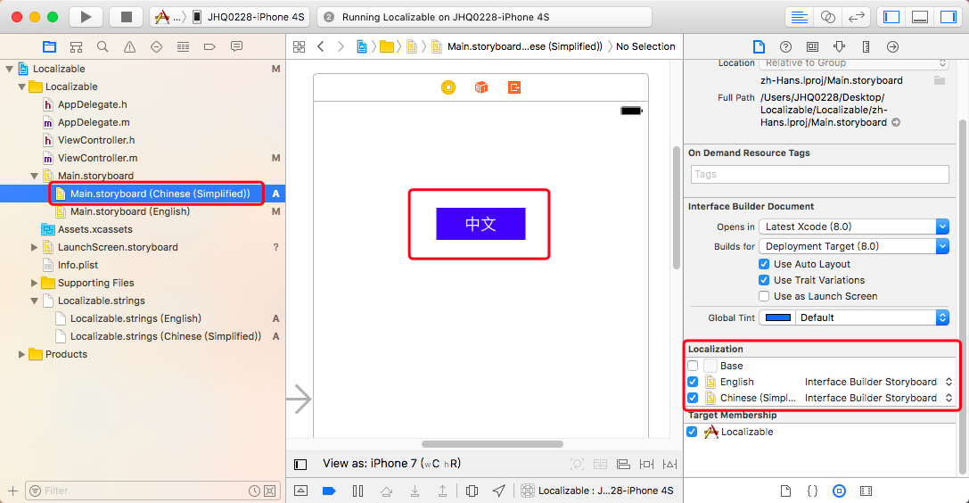Open the Project navigator

(x=49, y=46)
